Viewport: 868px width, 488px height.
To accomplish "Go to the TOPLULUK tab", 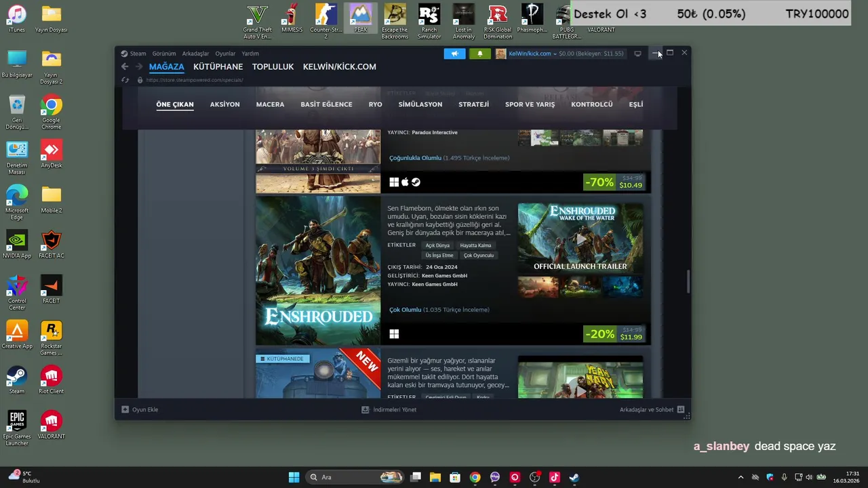I will click(x=273, y=66).
